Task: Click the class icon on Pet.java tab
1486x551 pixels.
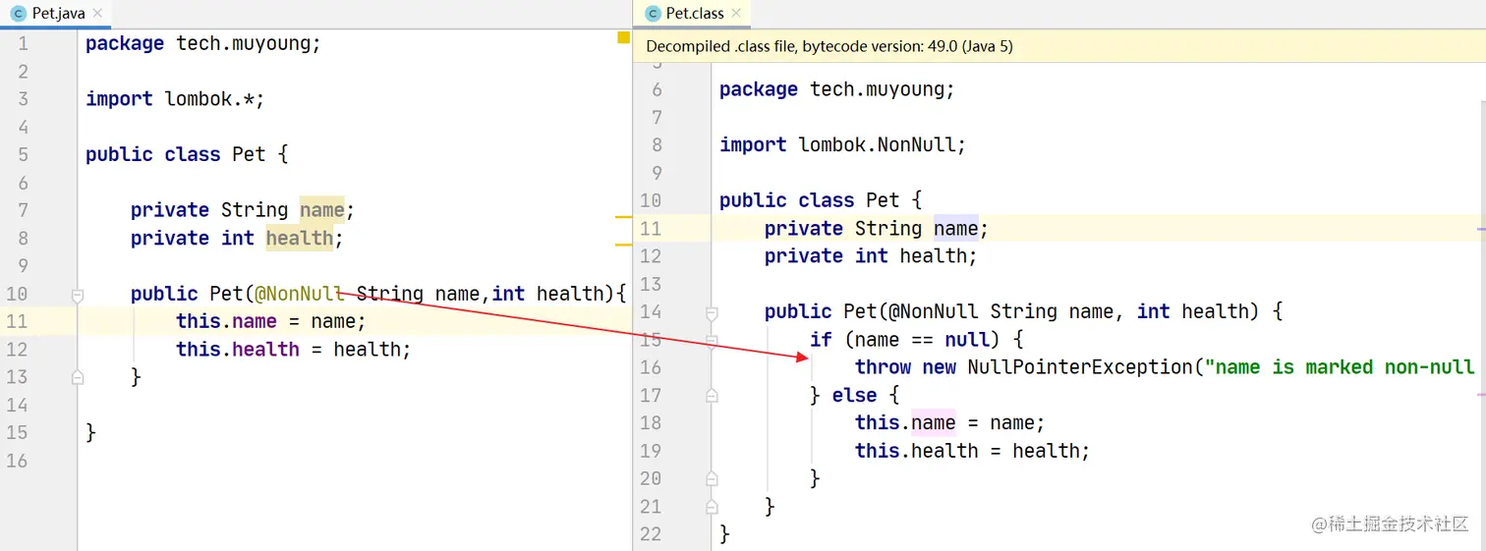Action: (x=18, y=14)
